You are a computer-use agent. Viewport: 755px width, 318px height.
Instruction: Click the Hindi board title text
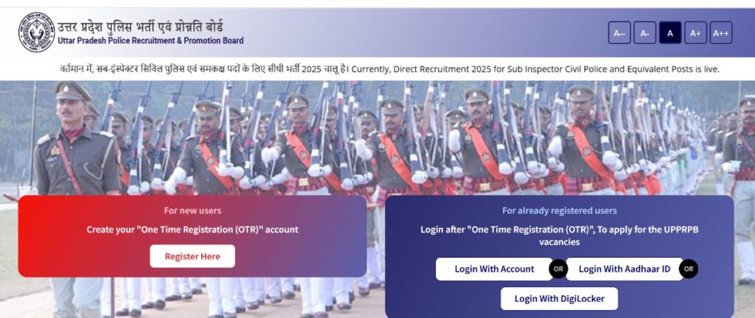tap(140, 26)
